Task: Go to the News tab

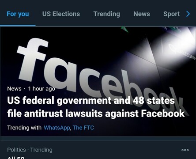Action: [142, 14]
